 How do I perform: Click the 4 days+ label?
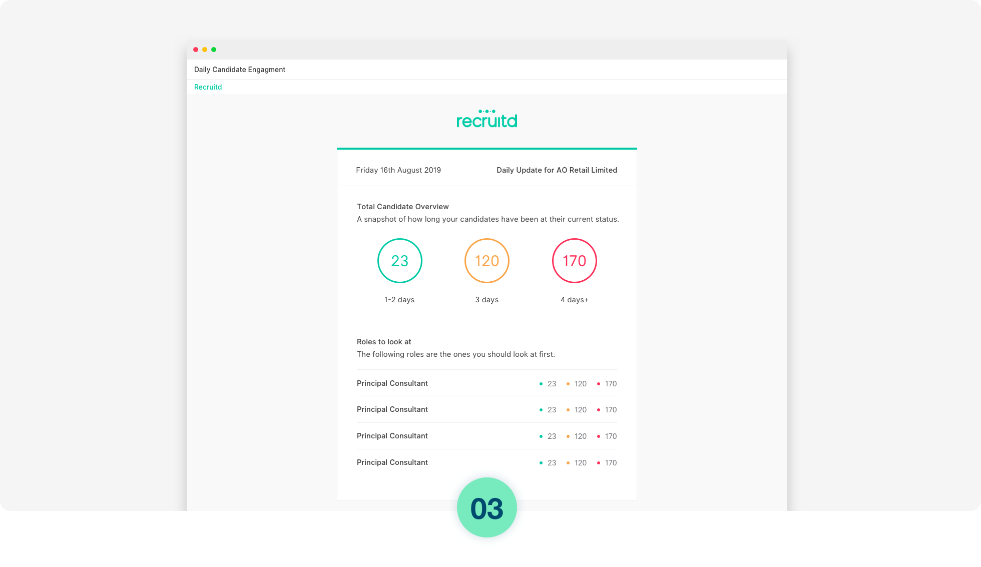(574, 300)
